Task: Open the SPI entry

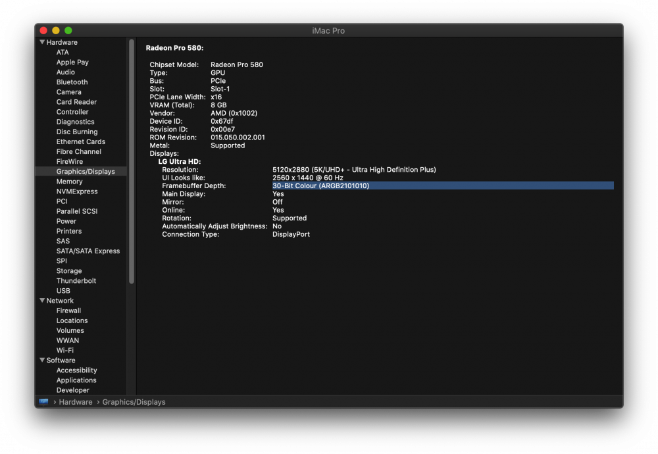Action: tap(62, 261)
